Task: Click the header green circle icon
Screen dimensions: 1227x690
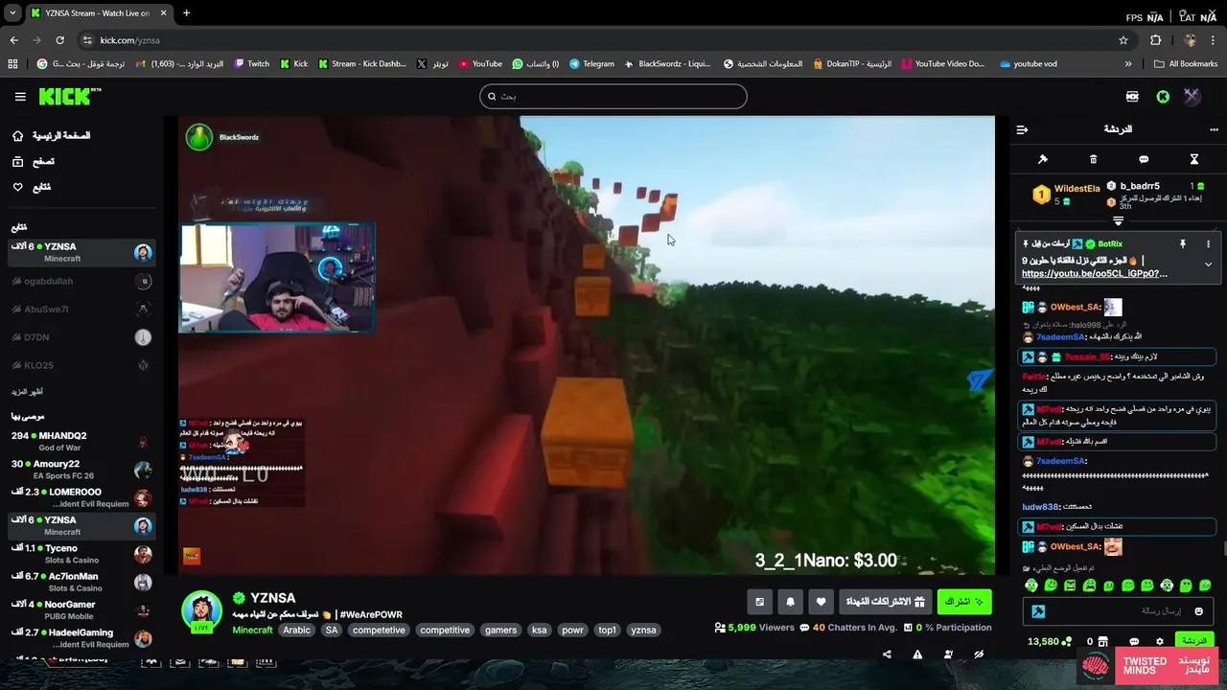Action: coord(1163,97)
